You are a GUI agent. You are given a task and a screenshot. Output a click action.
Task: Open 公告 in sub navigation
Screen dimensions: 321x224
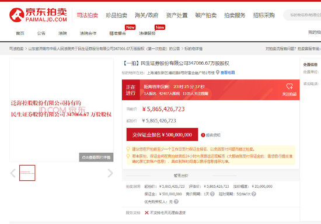[41, 33]
